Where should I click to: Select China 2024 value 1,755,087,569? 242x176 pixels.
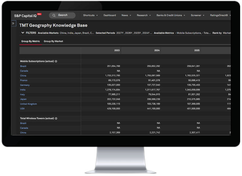152,76
